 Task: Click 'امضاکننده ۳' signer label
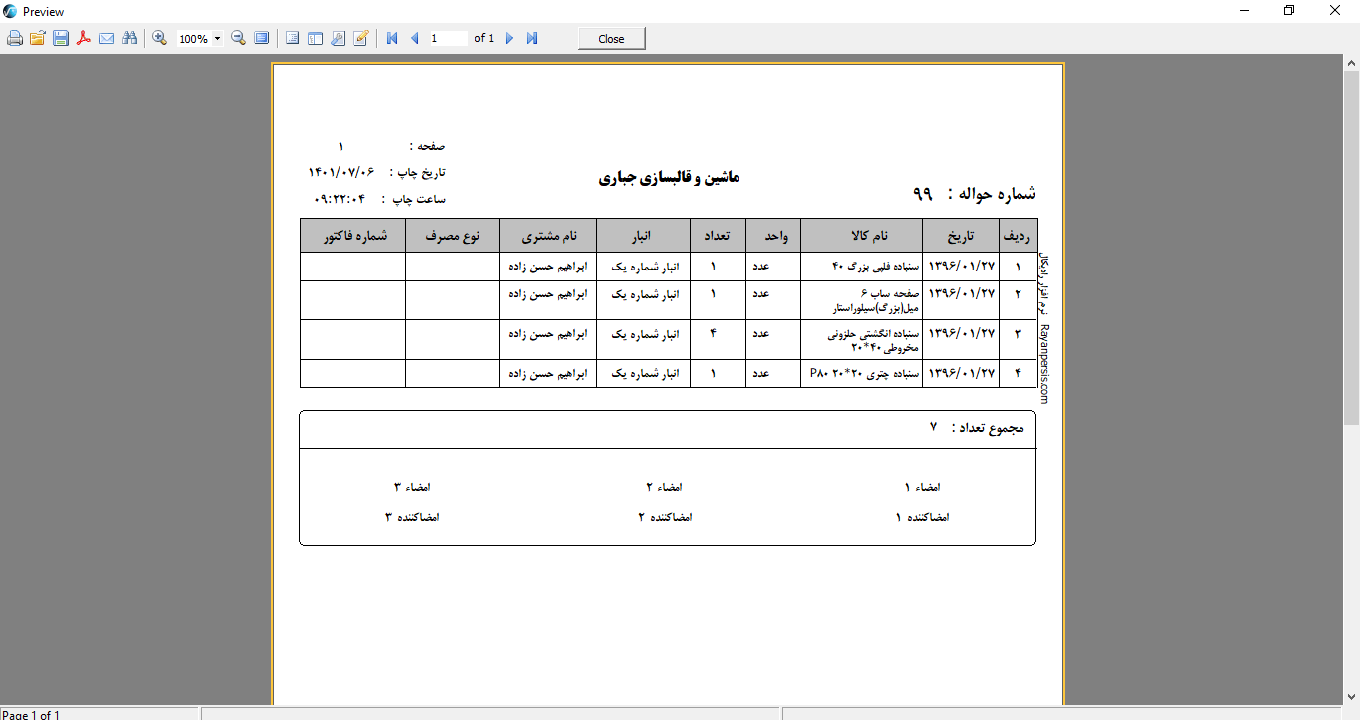tap(412, 517)
